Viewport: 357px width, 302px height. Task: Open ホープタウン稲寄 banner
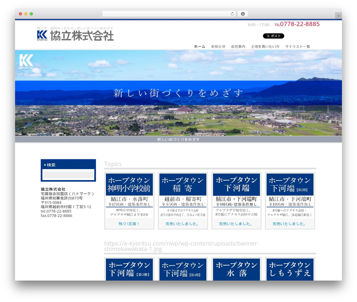(x=183, y=195)
